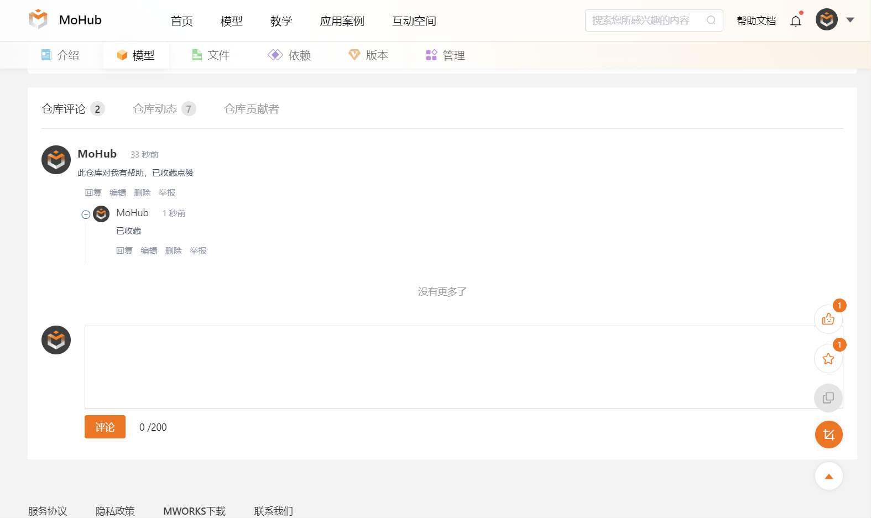The image size is (871, 518).
Task: Switch to the 介绍 tab
Action: (60, 55)
